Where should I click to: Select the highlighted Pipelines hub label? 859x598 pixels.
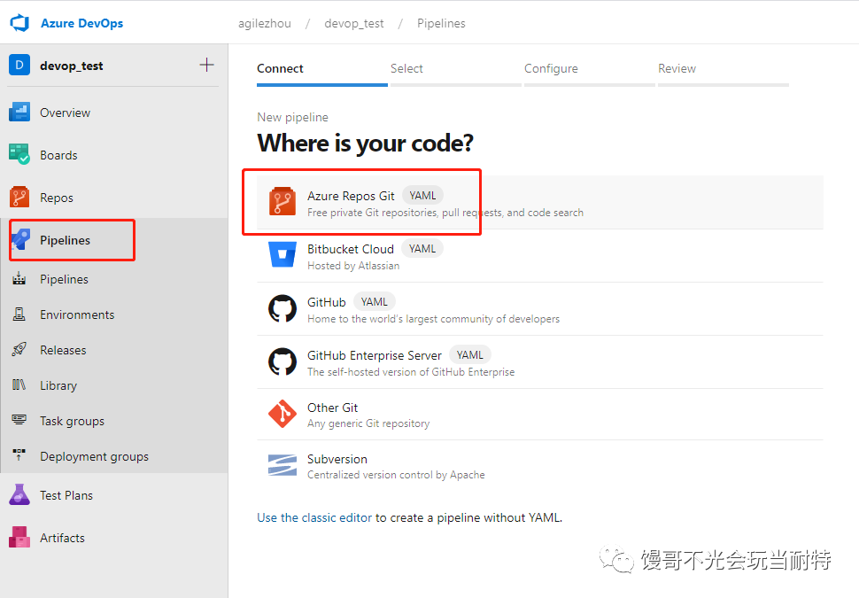click(66, 240)
